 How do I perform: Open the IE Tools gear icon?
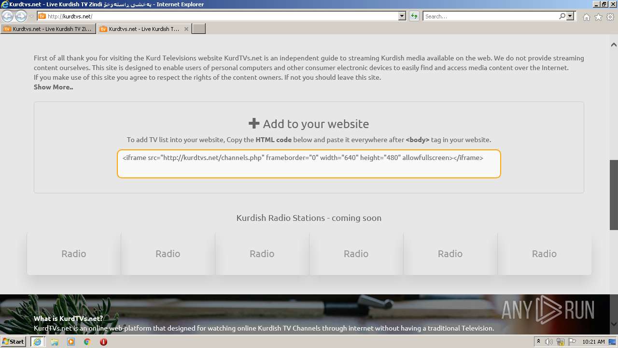(610, 17)
